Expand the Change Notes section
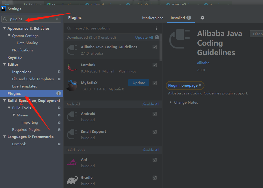The image size is (263, 188). click(171, 103)
